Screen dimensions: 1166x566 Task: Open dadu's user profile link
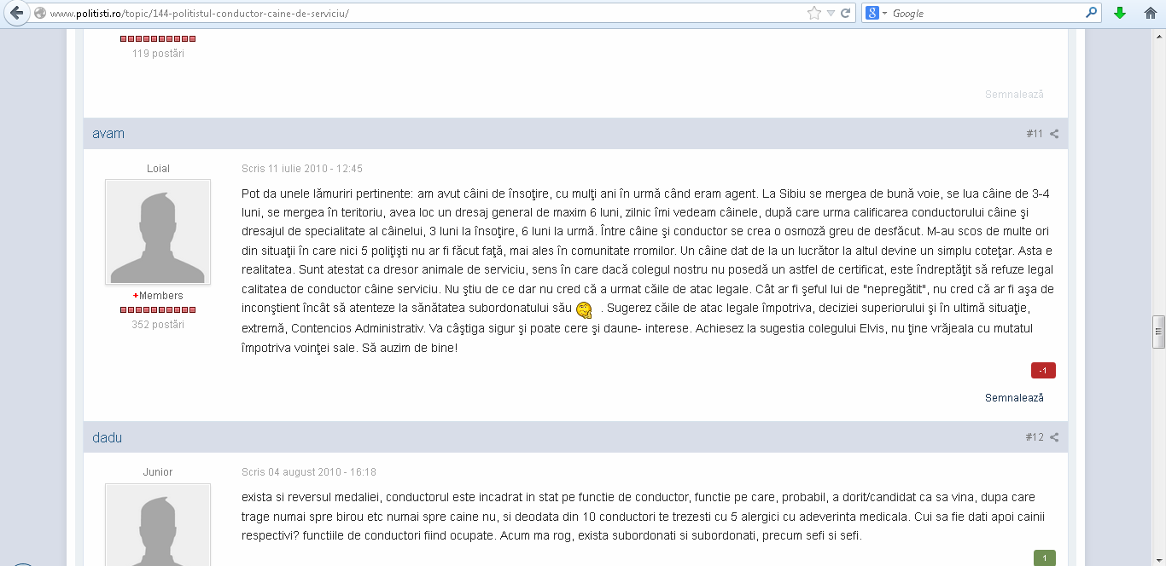[x=108, y=437]
